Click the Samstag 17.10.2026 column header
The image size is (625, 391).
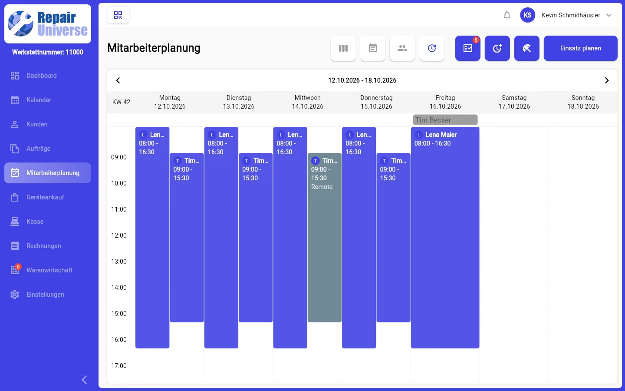514,102
